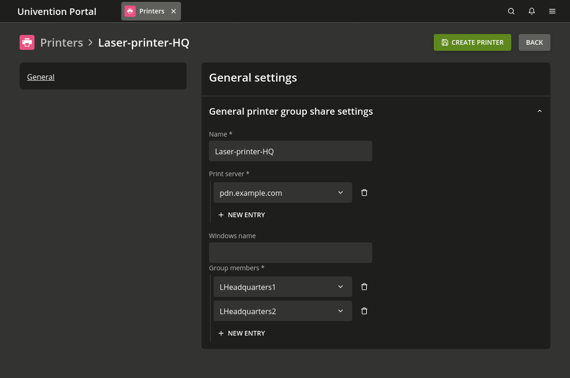This screenshot has height=378, width=570.
Task: Open the search icon
Action: click(511, 11)
